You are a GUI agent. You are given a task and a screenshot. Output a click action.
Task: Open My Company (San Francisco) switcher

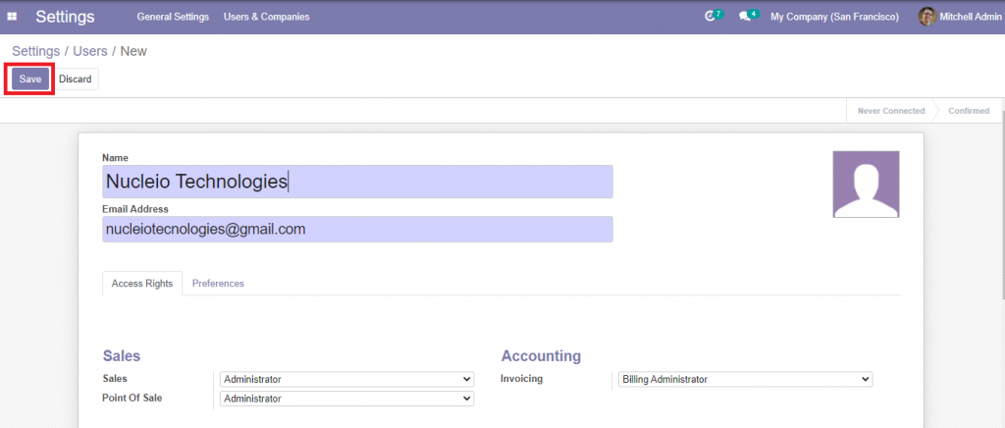pyautogui.click(x=834, y=17)
